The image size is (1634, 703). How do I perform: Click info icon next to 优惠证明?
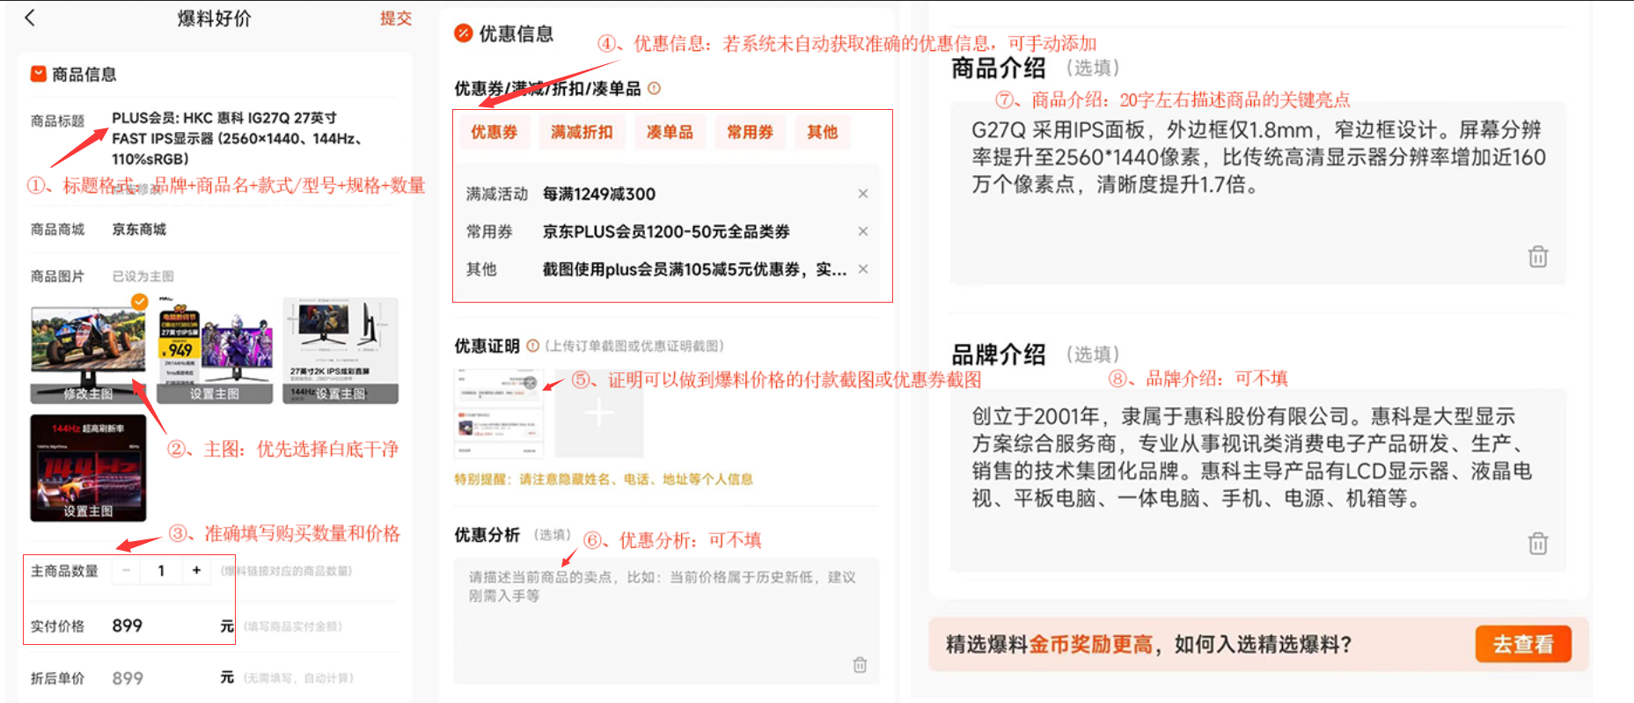(x=532, y=346)
